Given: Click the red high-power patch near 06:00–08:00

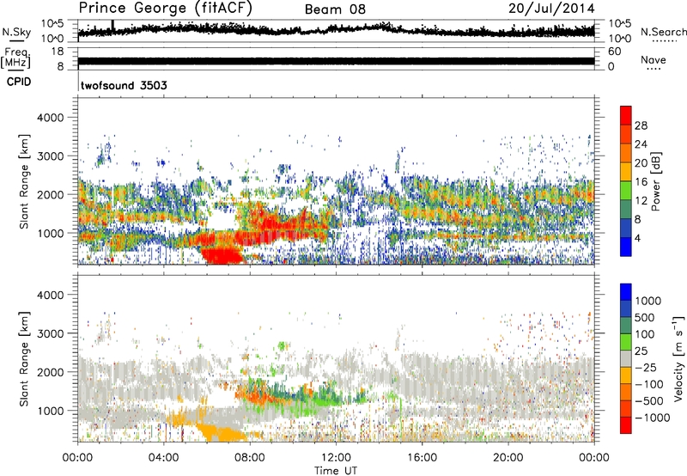Looking at the screenshot, I should (222, 255).
